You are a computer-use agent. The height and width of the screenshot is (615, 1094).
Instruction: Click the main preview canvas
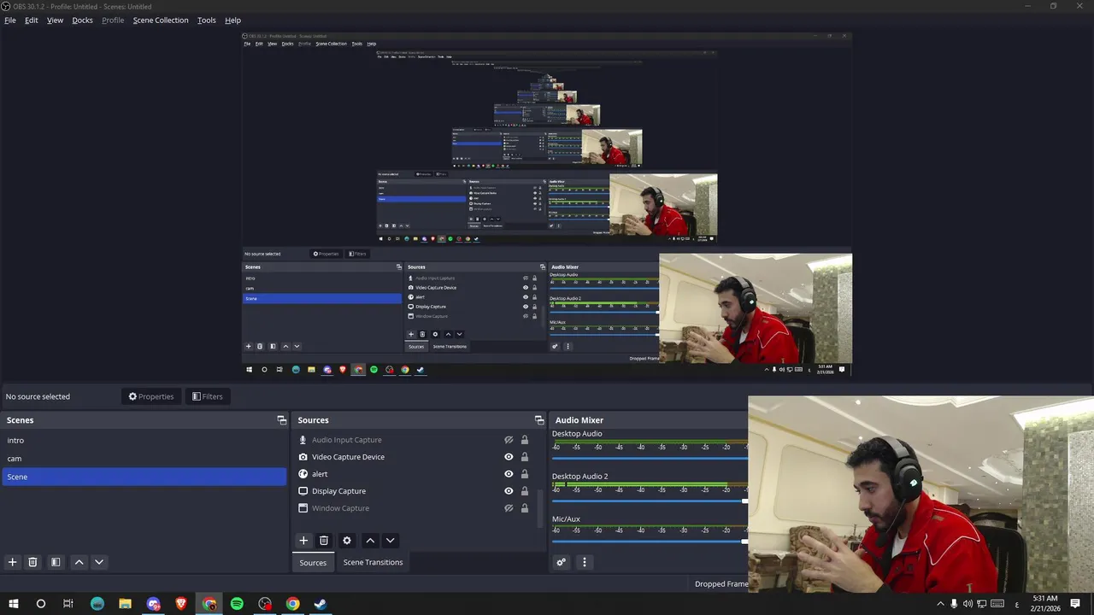click(547, 205)
